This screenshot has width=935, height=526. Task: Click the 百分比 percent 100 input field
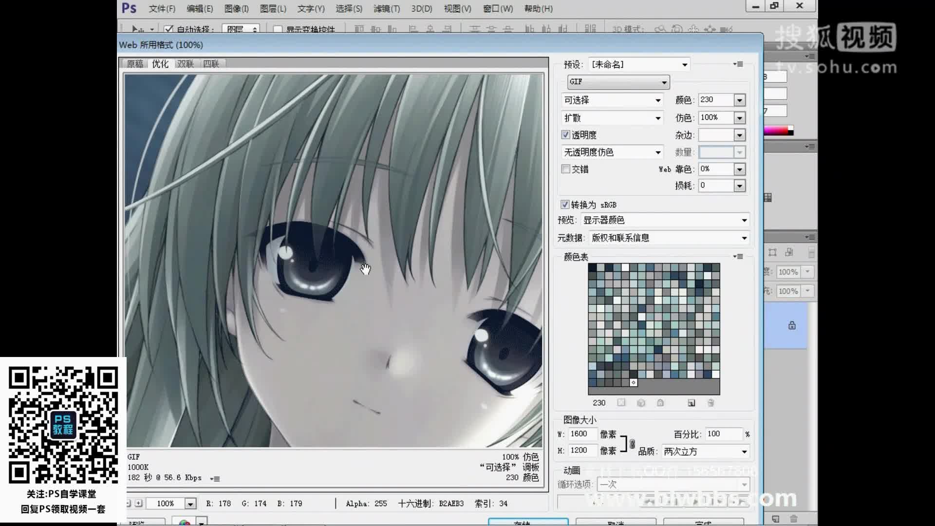coord(724,434)
